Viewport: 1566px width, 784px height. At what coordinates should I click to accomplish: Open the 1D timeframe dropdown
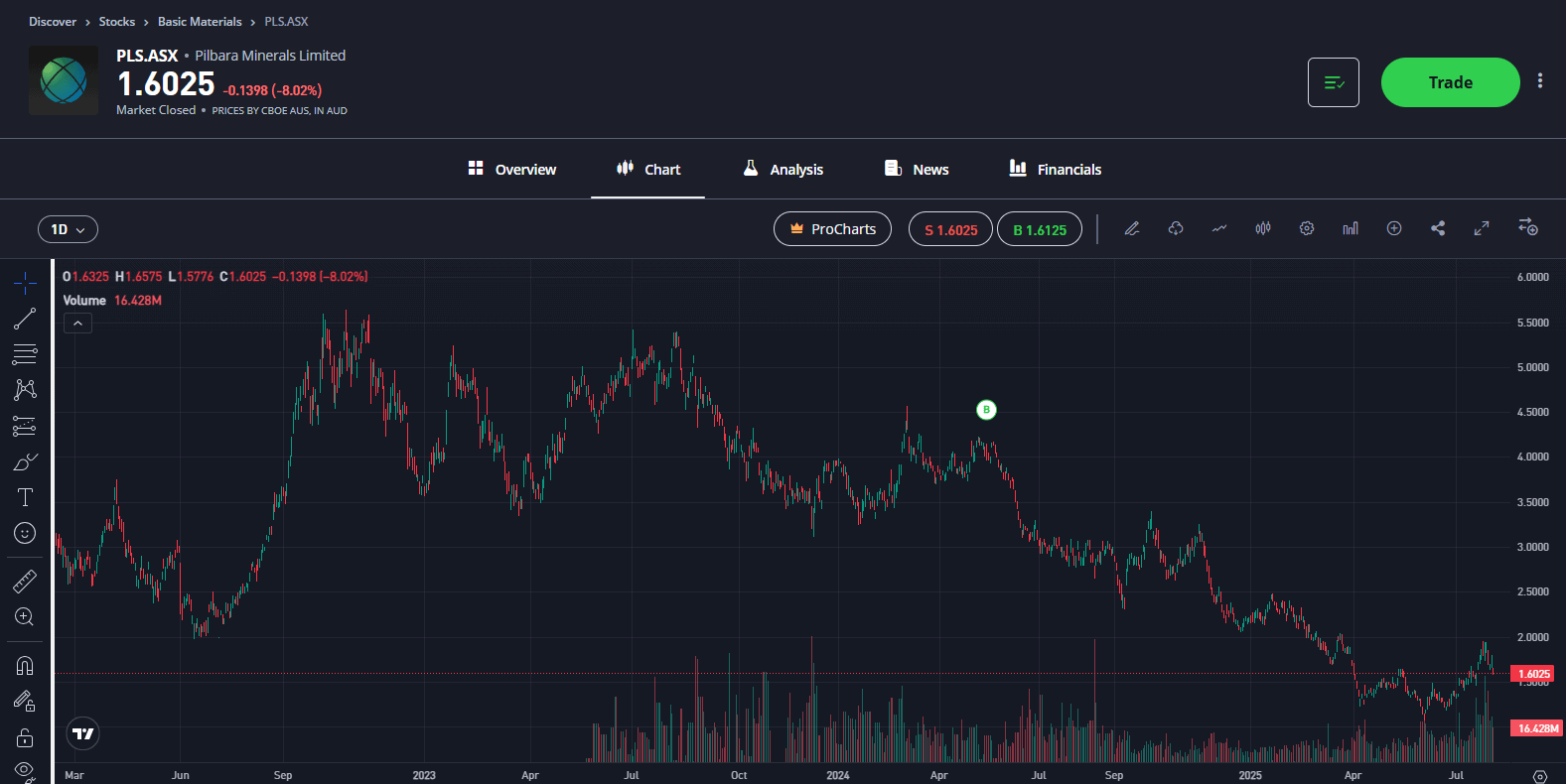point(68,229)
